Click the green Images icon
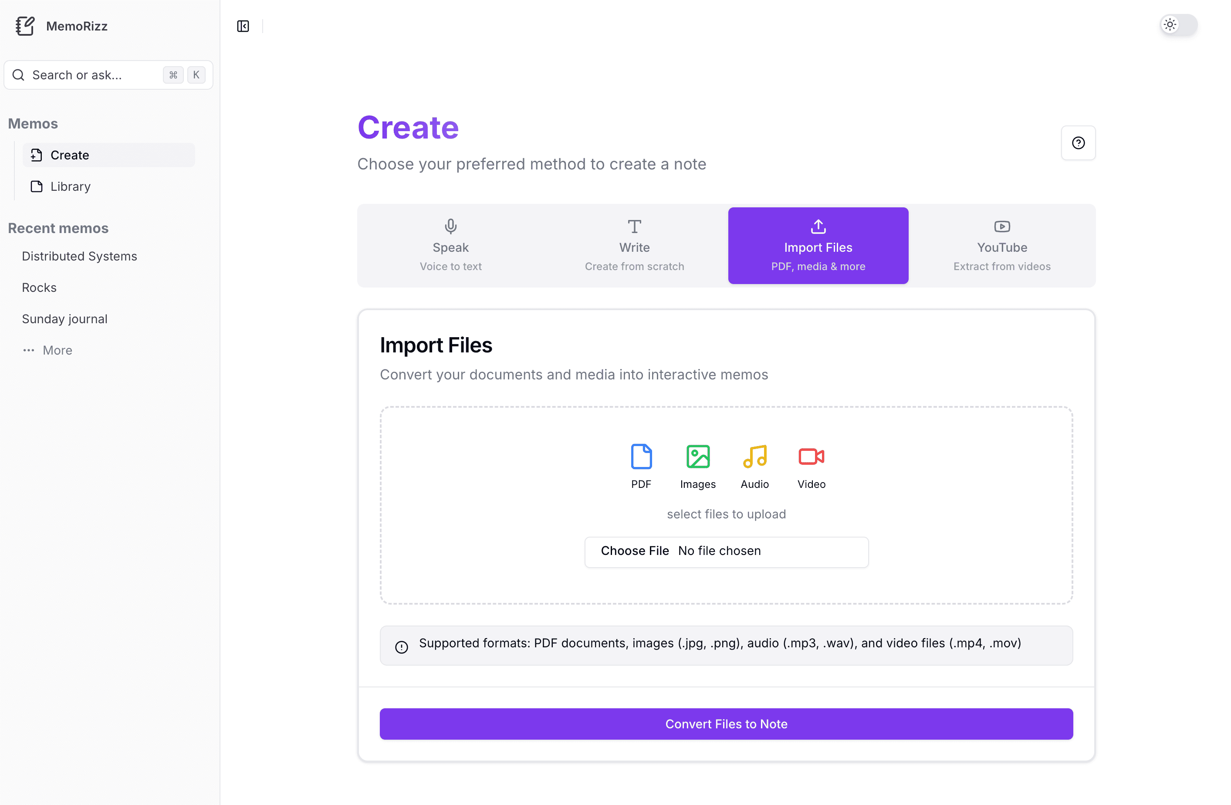The height and width of the screenshot is (805, 1231). click(x=698, y=457)
